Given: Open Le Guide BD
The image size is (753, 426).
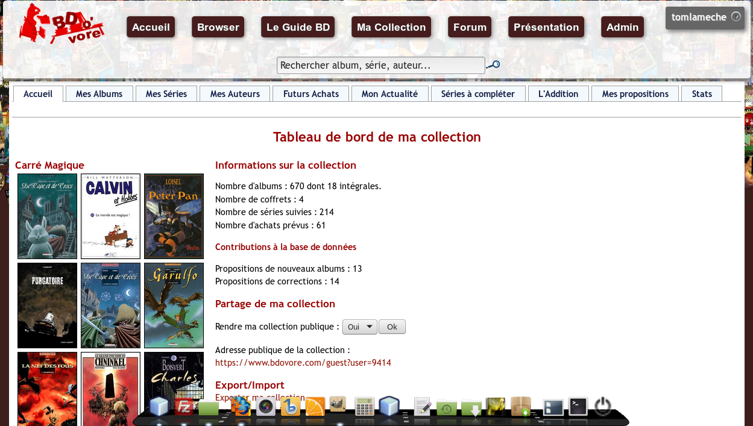Looking at the screenshot, I should click(298, 27).
